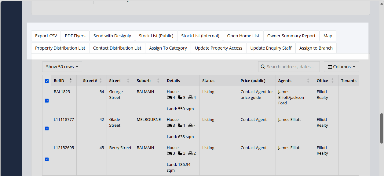Viewport: 384px width, 176px height.
Task: Click the search magnifier icon
Action: pyautogui.click(x=263, y=67)
